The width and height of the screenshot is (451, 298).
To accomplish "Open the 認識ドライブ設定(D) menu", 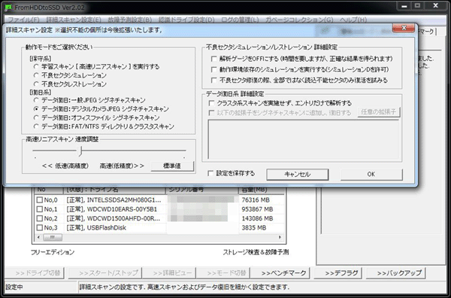I will (186, 20).
